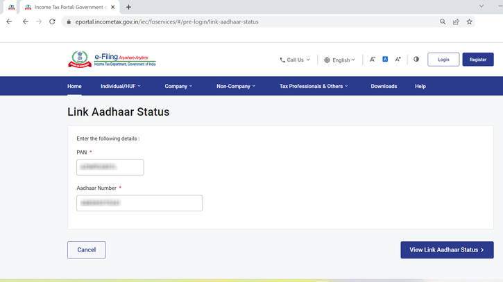This screenshot has height=282, width=503.
Task: Open the tab search chevron
Action: [x=481, y=6]
